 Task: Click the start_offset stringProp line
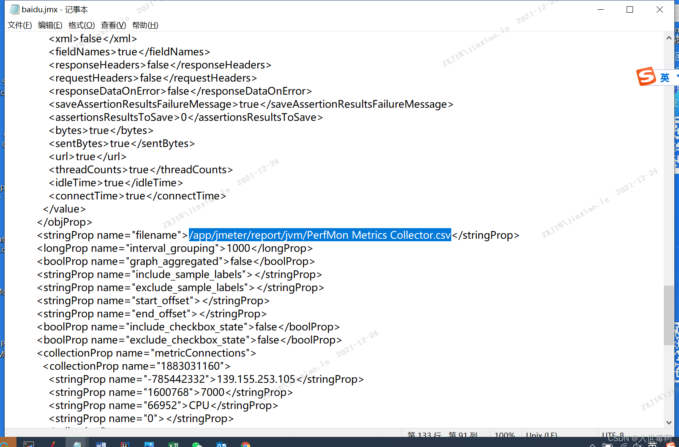(x=153, y=301)
